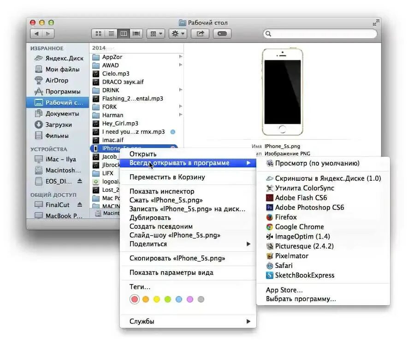Choose Создать псевдоним
Image resolution: width=414 pixels, height=350 pixels.
188,226
